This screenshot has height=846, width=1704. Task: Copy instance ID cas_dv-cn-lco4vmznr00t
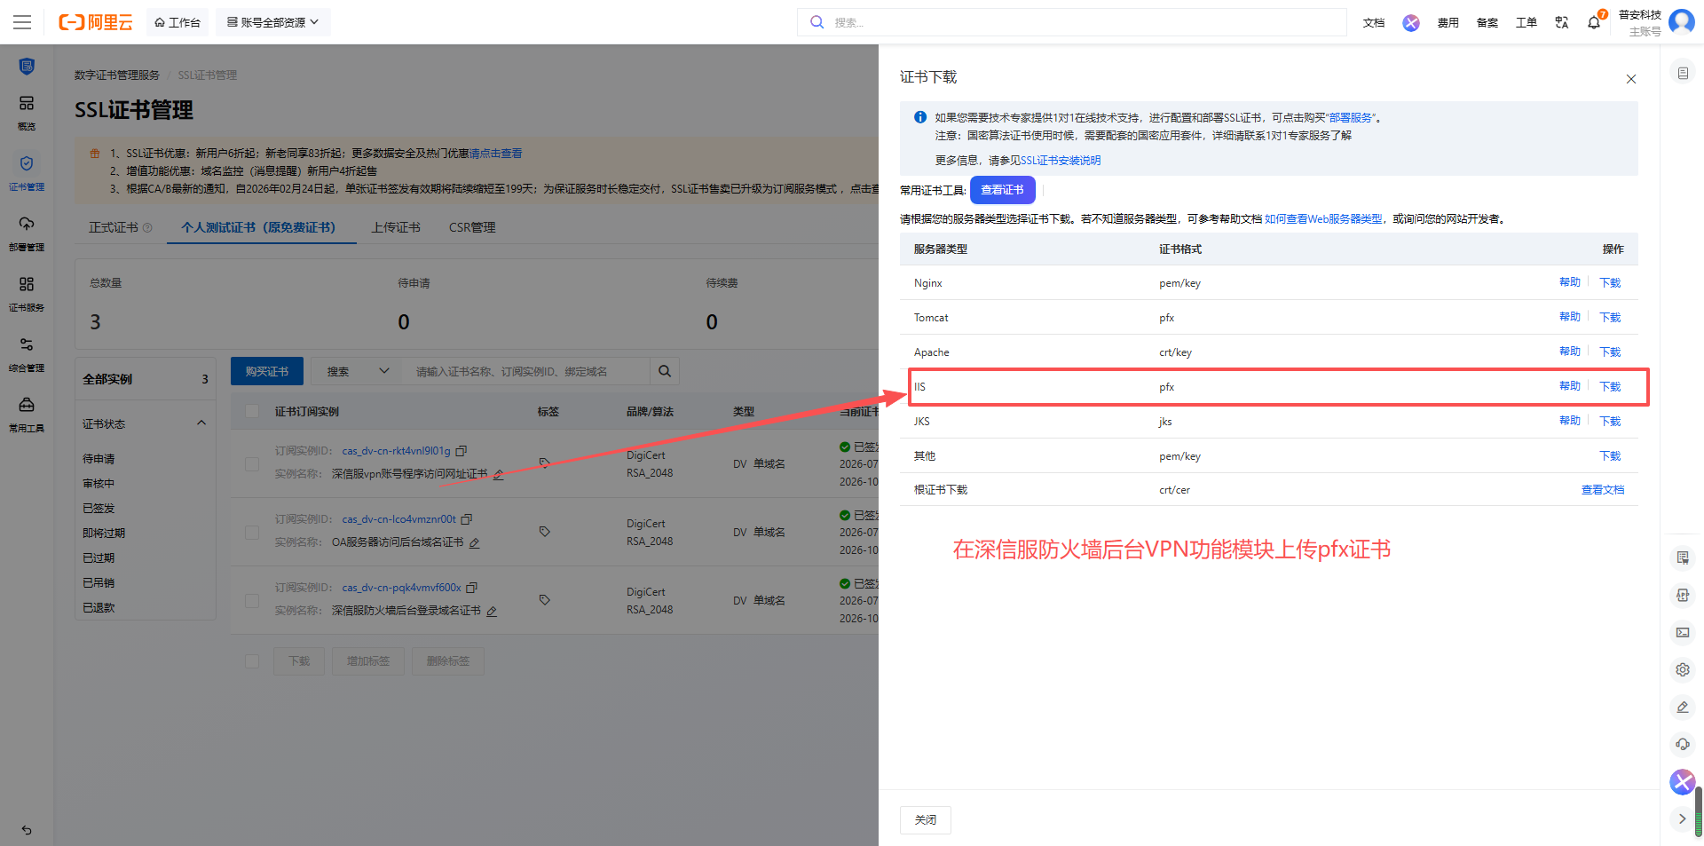[466, 519]
